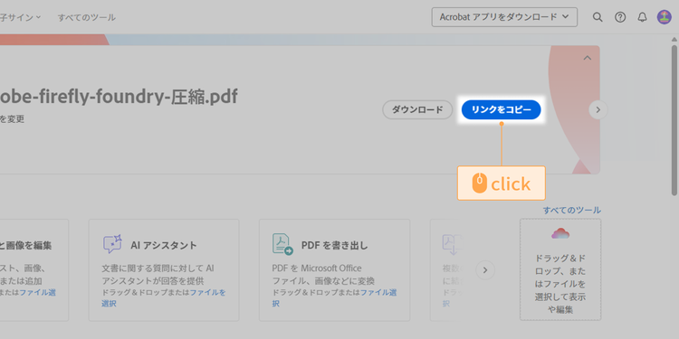Viewport: 679px width, 339px height.
Task: Click the PDF を書き出し card title
Action: click(335, 246)
